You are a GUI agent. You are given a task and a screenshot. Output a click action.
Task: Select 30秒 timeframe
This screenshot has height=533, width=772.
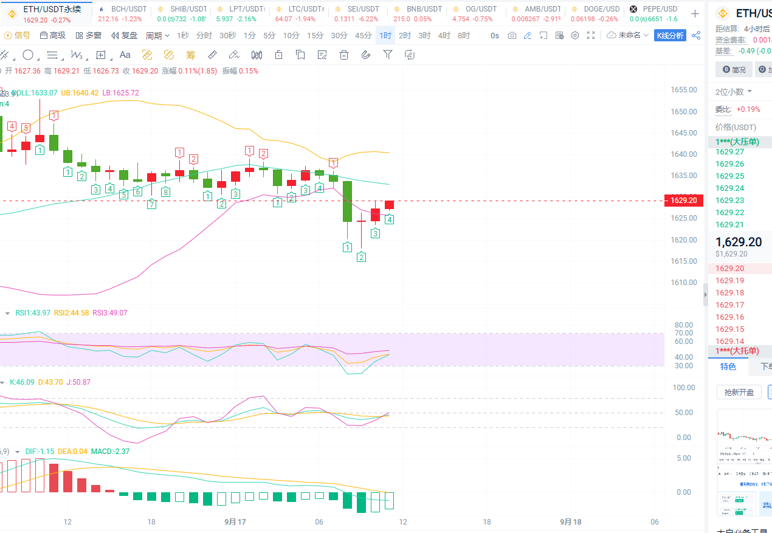227,35
